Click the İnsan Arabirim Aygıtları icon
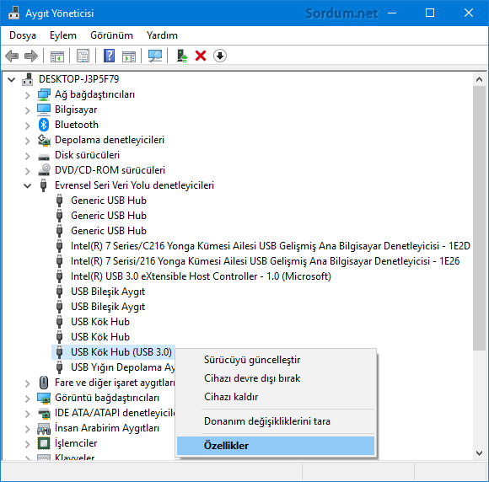 [44, 429]
